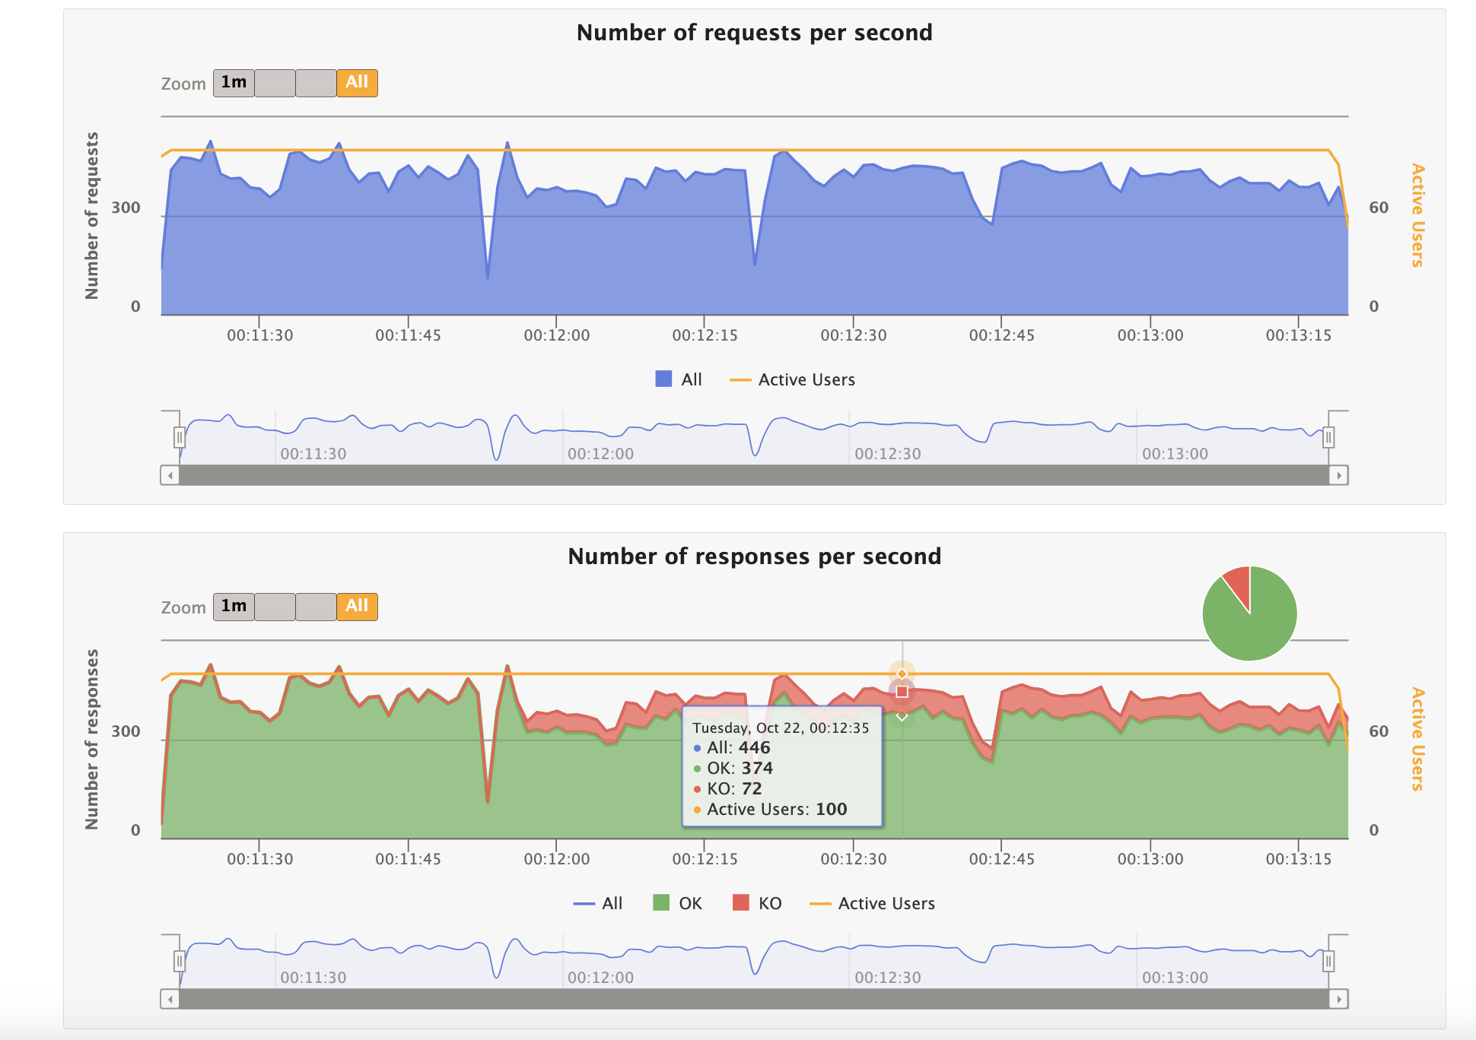Click the 'Number of requests per second' title
Viewport: 1476px width, 1040px height.
[x=755, y=33]
